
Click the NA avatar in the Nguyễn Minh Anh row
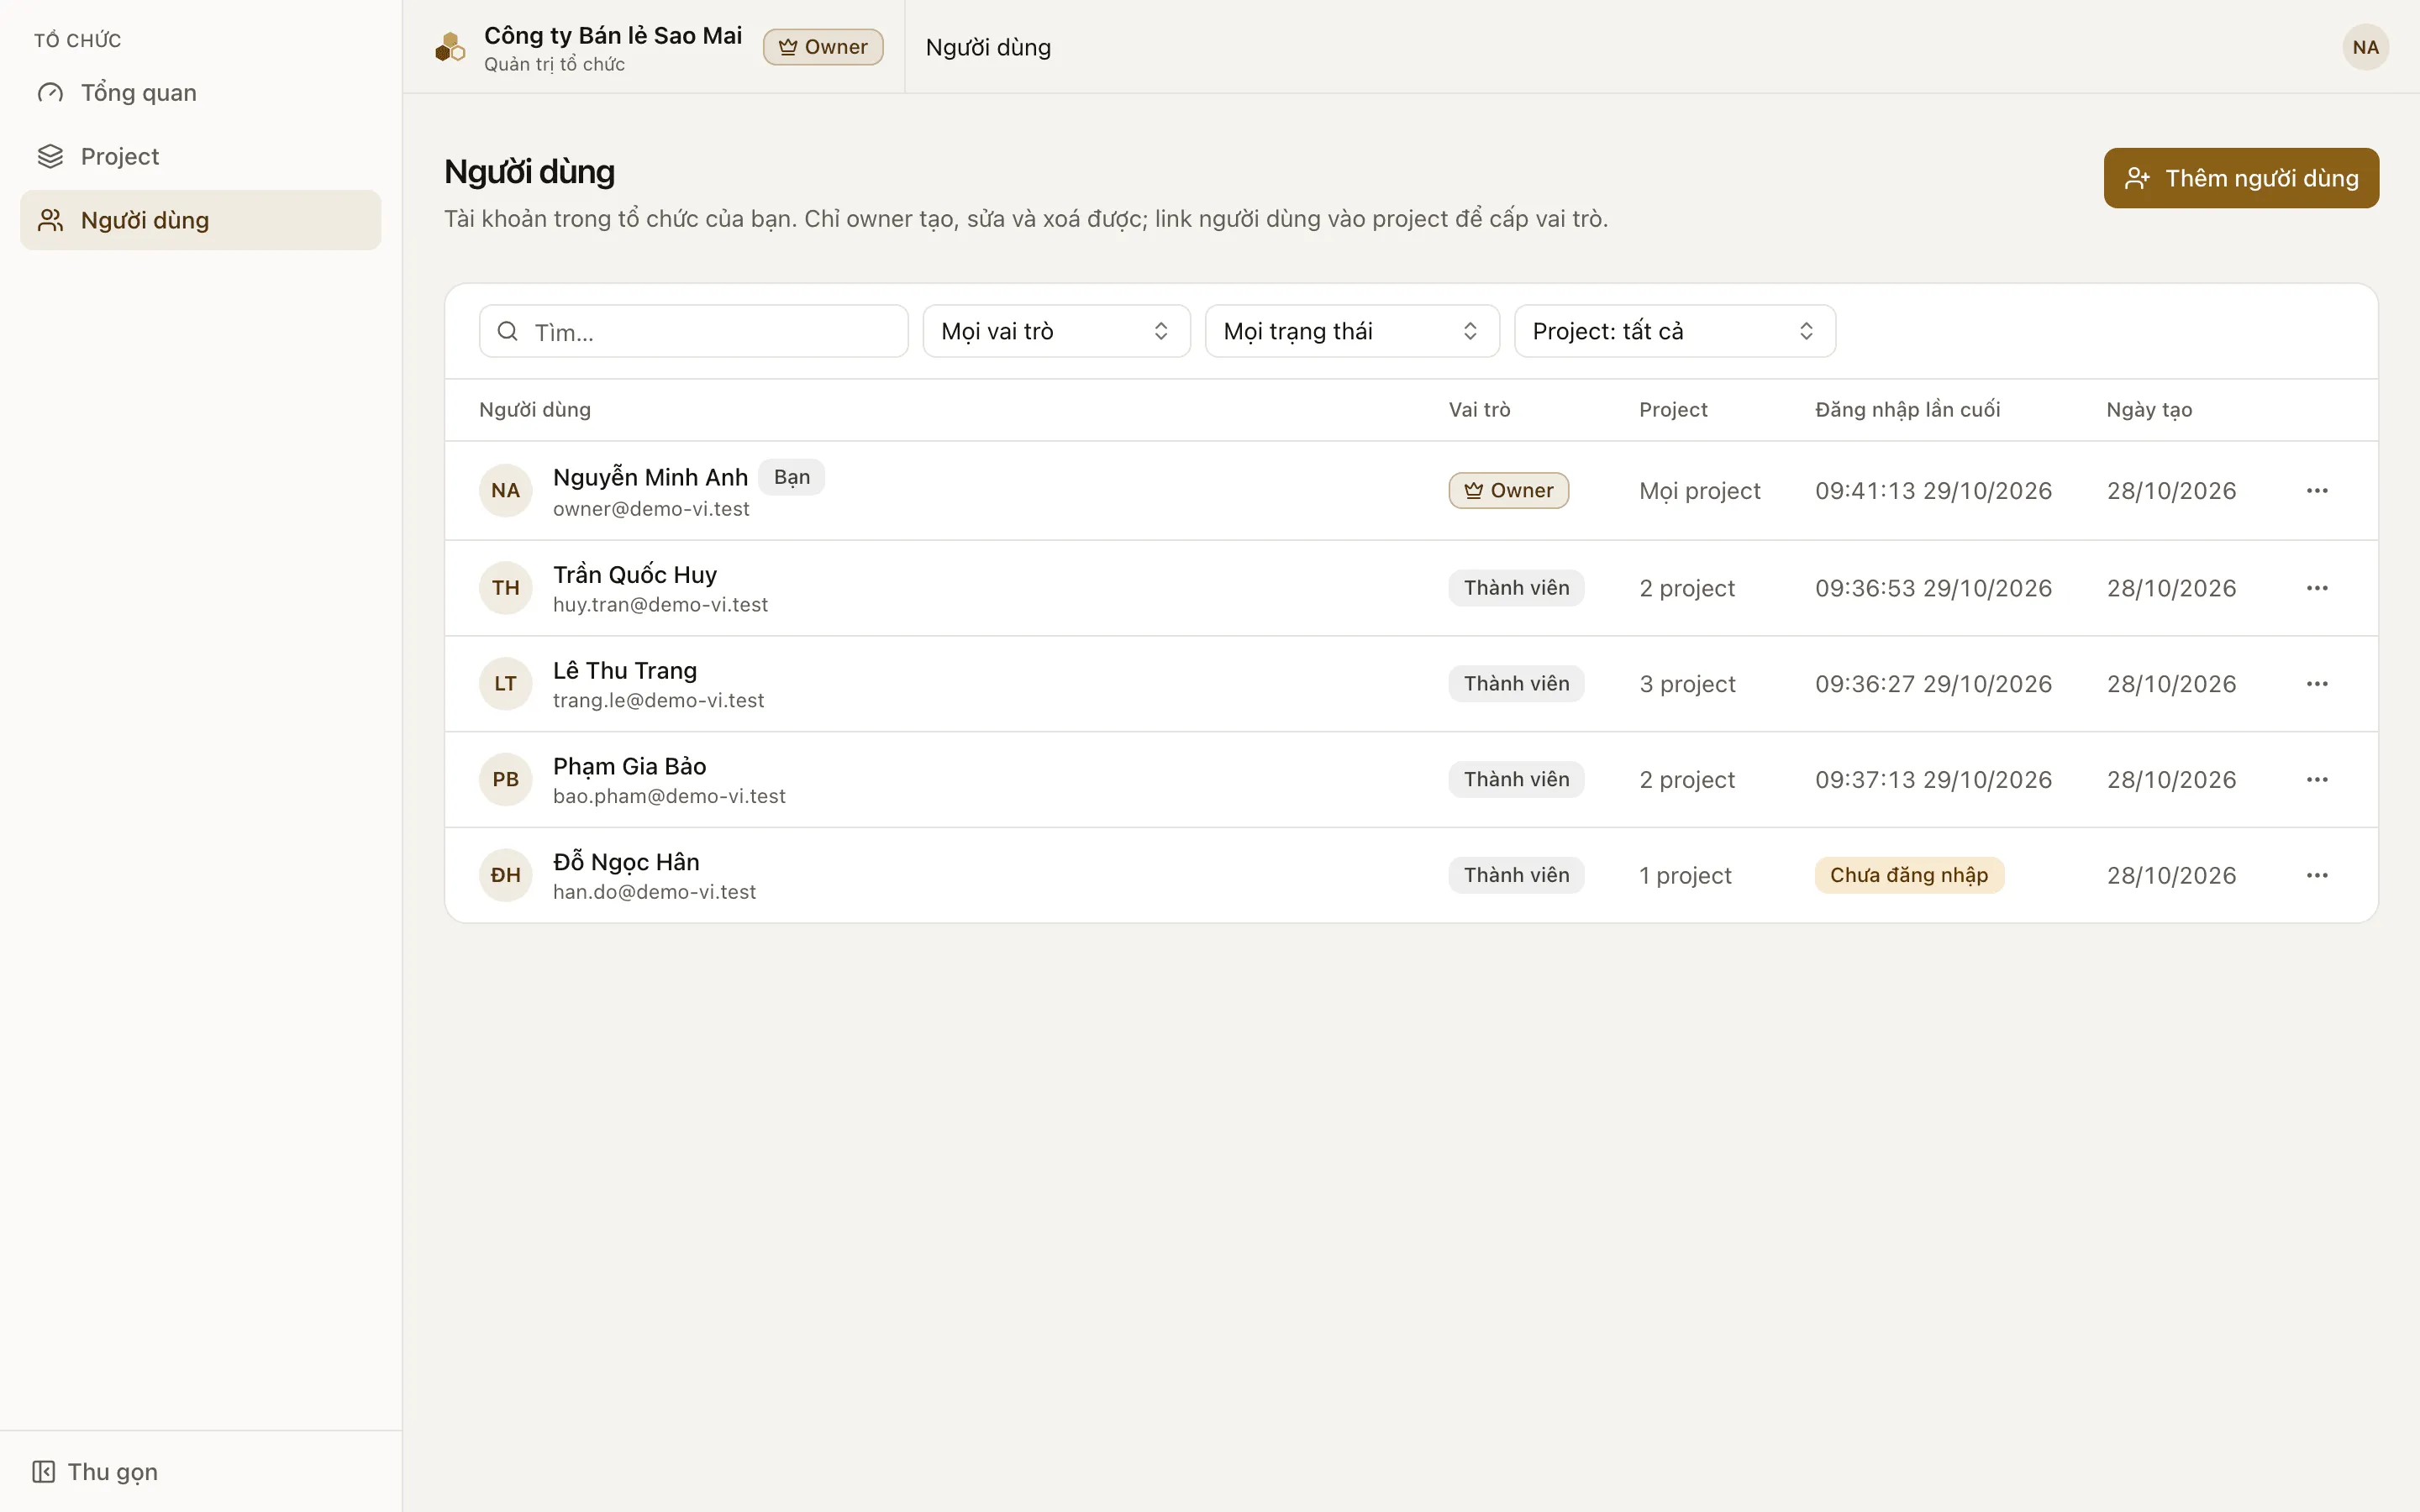tap(505, 491)
